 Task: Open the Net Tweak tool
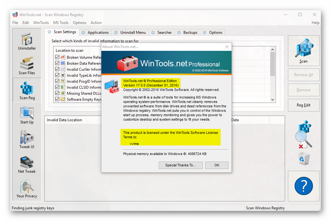point(27,164)
